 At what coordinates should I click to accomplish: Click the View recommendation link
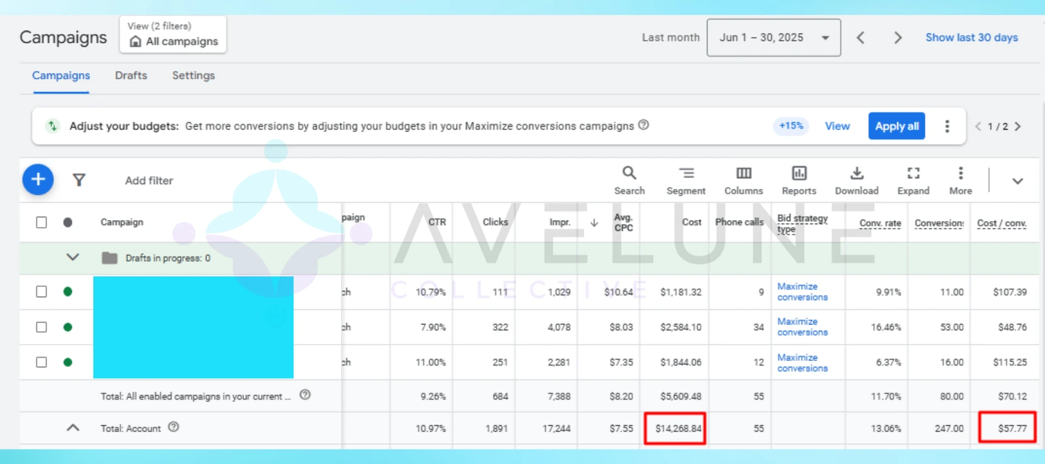coord(837,126)
